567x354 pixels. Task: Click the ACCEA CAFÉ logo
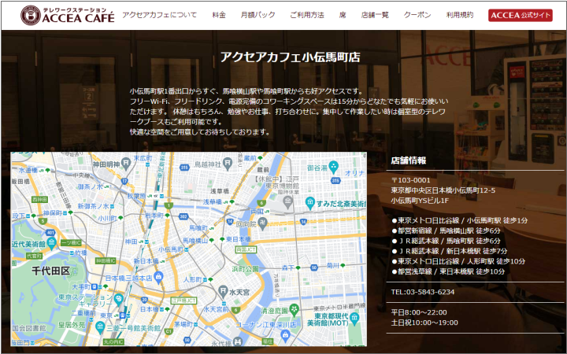pos(68,15)
